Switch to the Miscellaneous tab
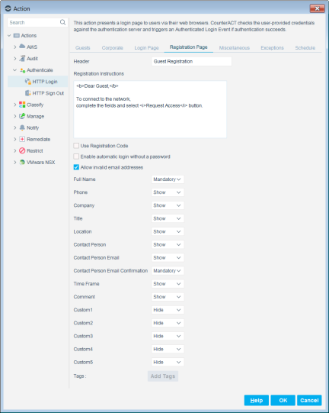 (234, 47)
